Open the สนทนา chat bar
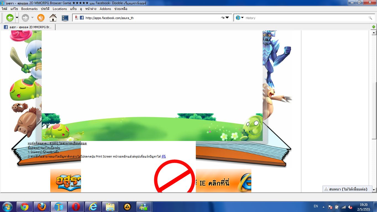Viewport: 377px width, 212px height. (347, 189)
